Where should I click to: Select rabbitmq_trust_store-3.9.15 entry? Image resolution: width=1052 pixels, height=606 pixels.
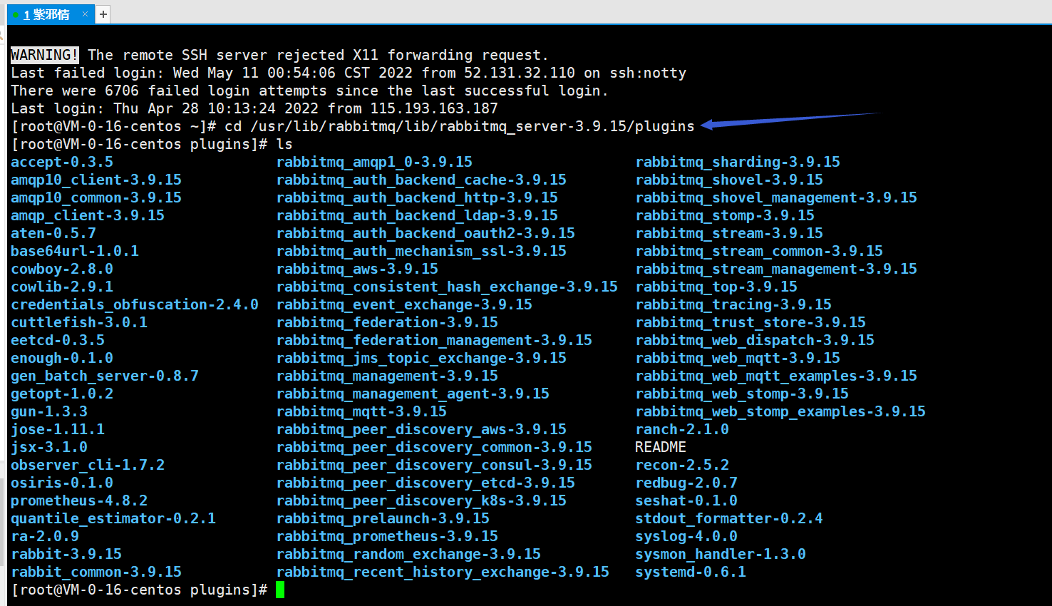pyautogui.click(x=751, y=322)
